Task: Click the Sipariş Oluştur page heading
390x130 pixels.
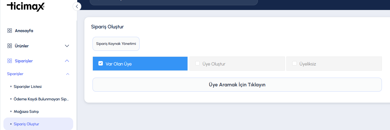Action: tap(107, 27)
